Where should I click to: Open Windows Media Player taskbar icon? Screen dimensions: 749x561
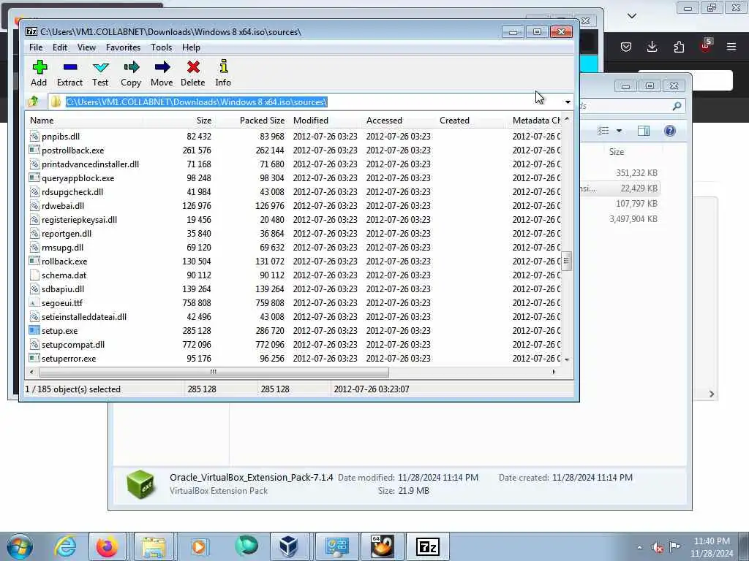click(x=199, y=546)
